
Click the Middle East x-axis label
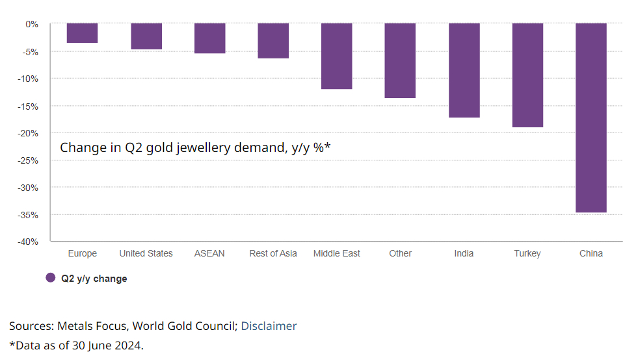(x=337, y=253)
